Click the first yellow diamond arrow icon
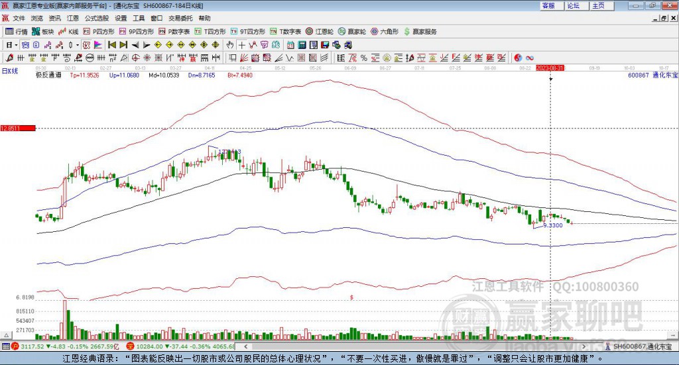Image resolution: width=679 pixels, height=365 pixels. (x=158, y=45)
